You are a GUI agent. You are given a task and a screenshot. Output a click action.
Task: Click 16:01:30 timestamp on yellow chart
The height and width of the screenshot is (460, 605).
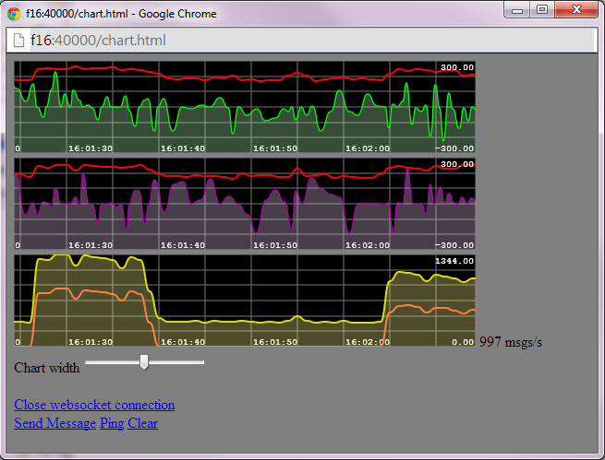[x=91, y=342]
